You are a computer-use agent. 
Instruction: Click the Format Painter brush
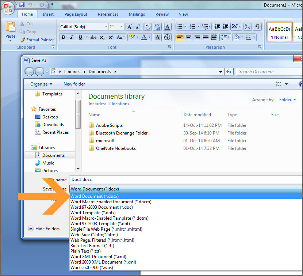click(37, 40)
